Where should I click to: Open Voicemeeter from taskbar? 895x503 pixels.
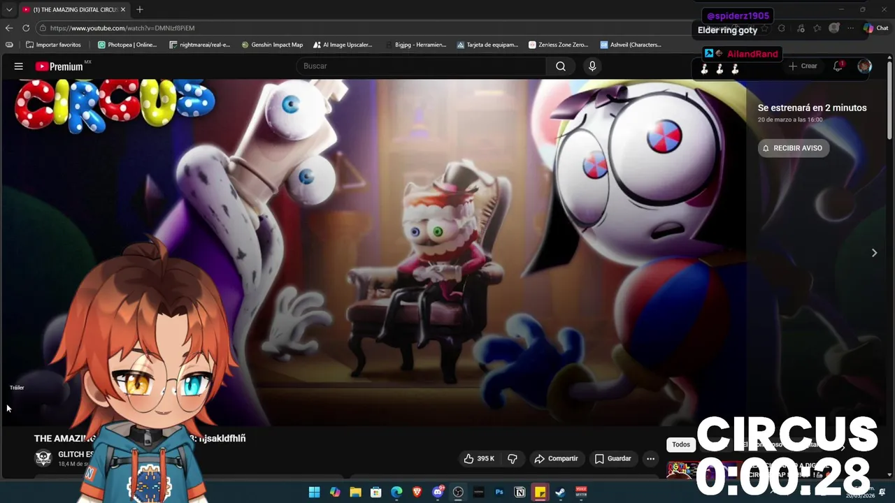tap(581, 493)
